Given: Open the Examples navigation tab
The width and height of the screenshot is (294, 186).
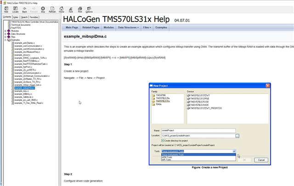Looking at the screenshot, I should coord(161,27).
